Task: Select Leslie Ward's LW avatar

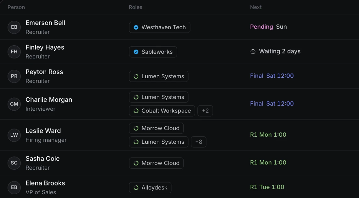Action: point(14,135)
